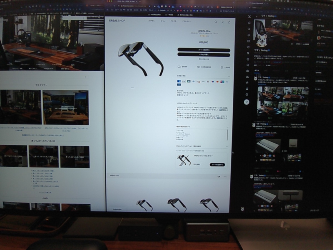Open ARグラス menu in XREAL Shop

coord(152,21)
